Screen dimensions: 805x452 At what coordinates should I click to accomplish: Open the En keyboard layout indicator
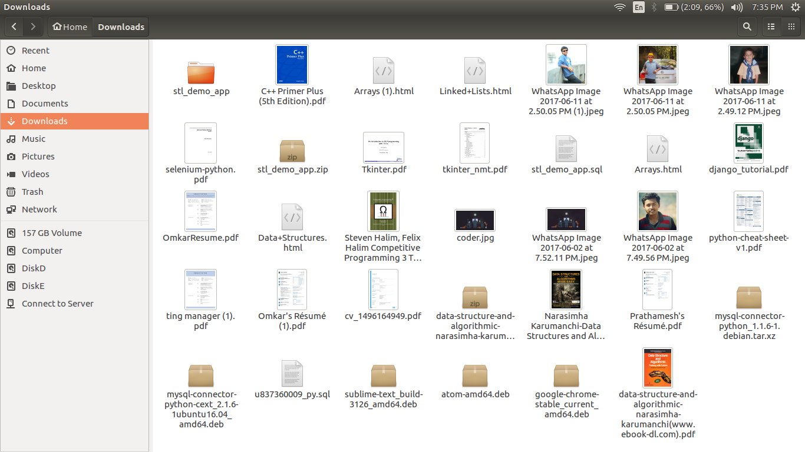pos(639,7)
